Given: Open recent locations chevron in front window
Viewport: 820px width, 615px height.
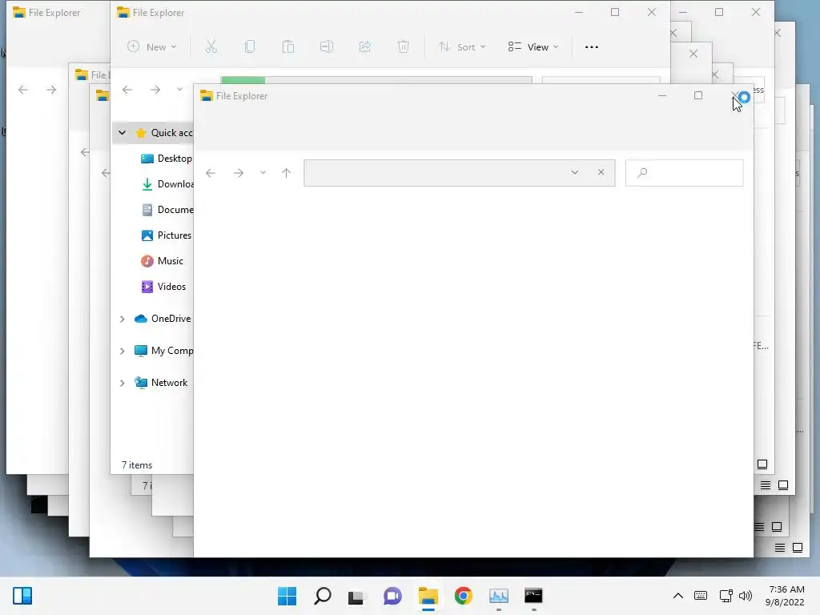Looking at the screenshot, I should point(263,173).
